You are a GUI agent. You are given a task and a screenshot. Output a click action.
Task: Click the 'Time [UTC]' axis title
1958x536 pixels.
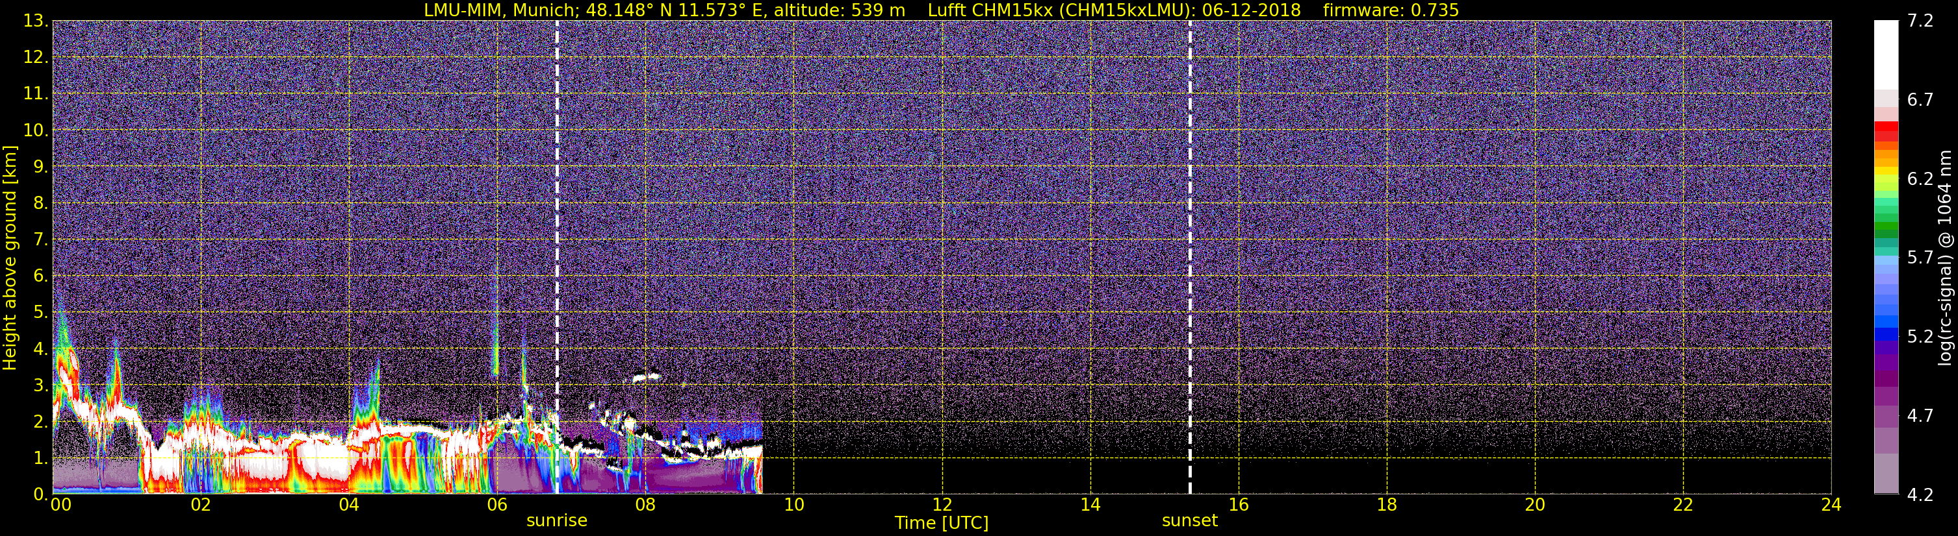click(941, 522)
